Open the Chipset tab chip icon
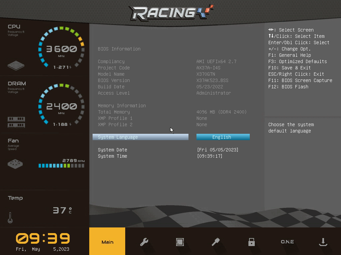Viewport: 341px width, 255px height. click(x=180, y=242)
